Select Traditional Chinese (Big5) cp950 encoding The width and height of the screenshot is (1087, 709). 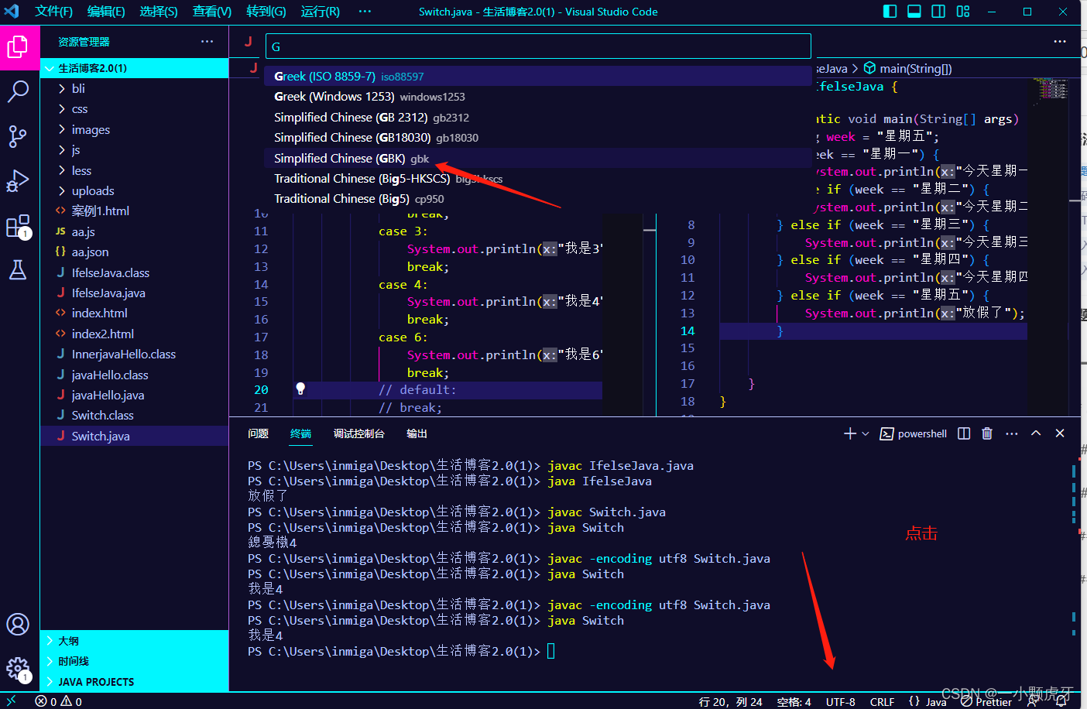tap(538, 198)
